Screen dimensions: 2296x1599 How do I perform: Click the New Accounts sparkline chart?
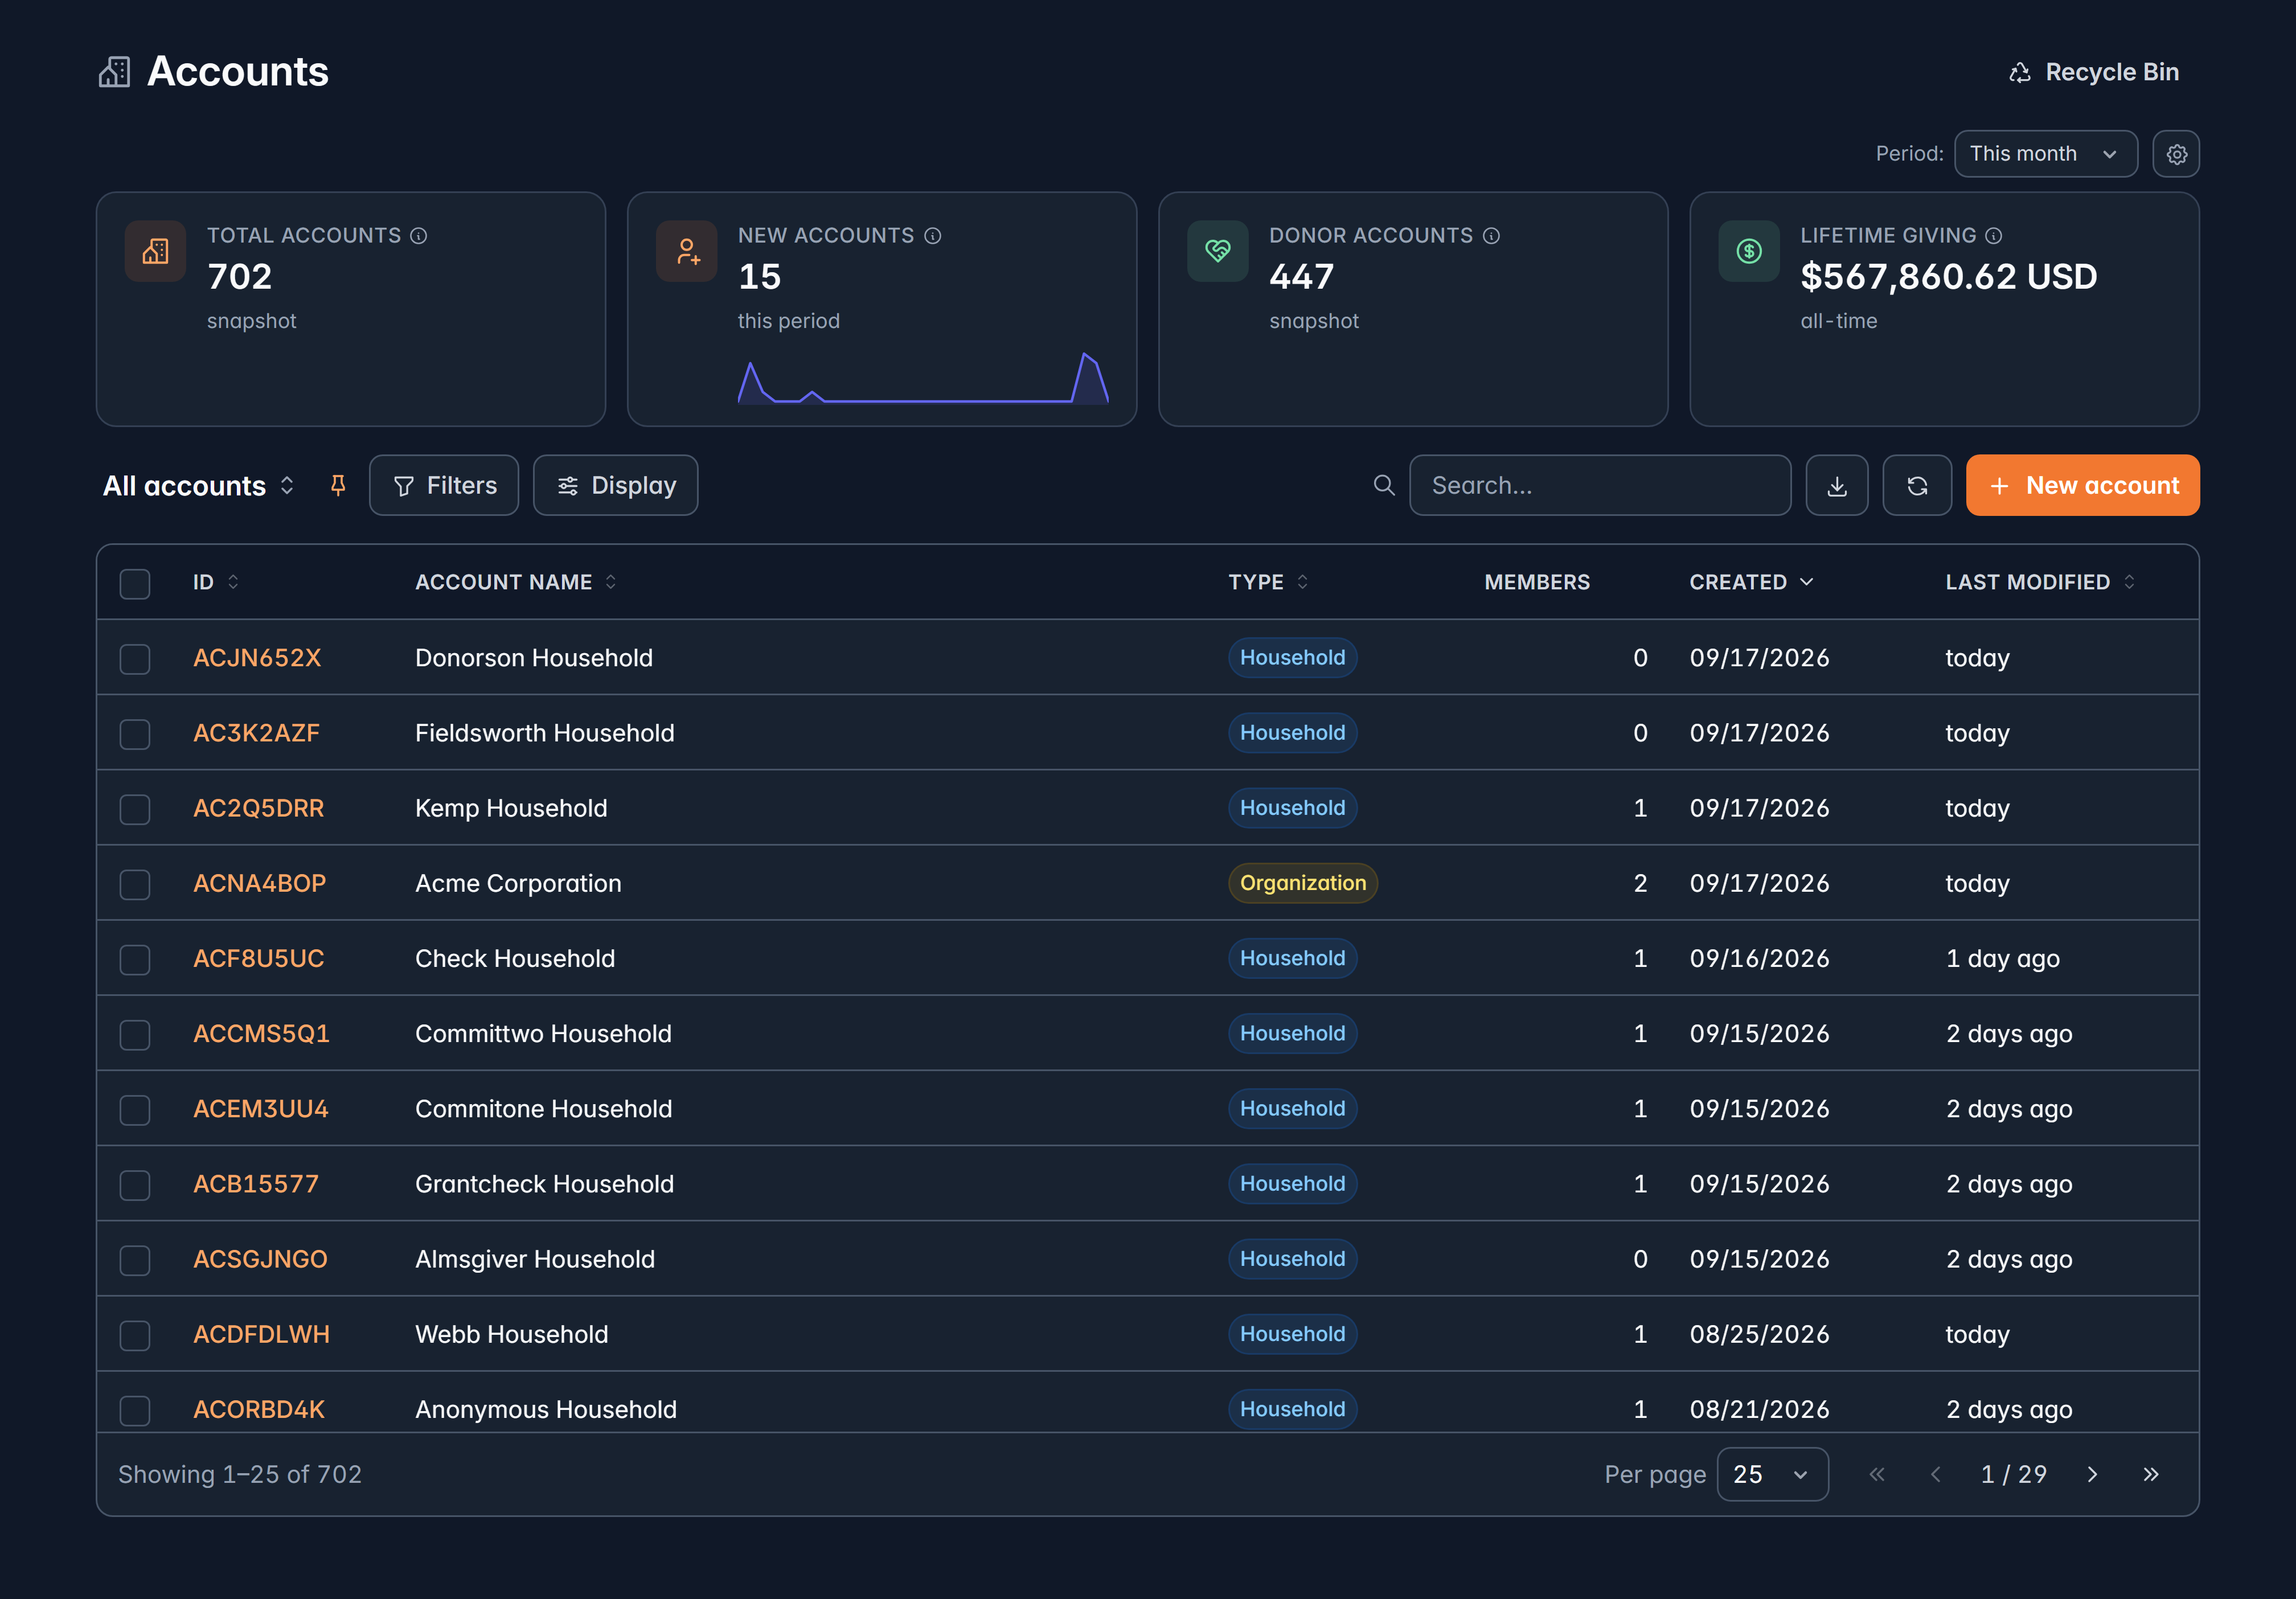click(x=923, y=378)
